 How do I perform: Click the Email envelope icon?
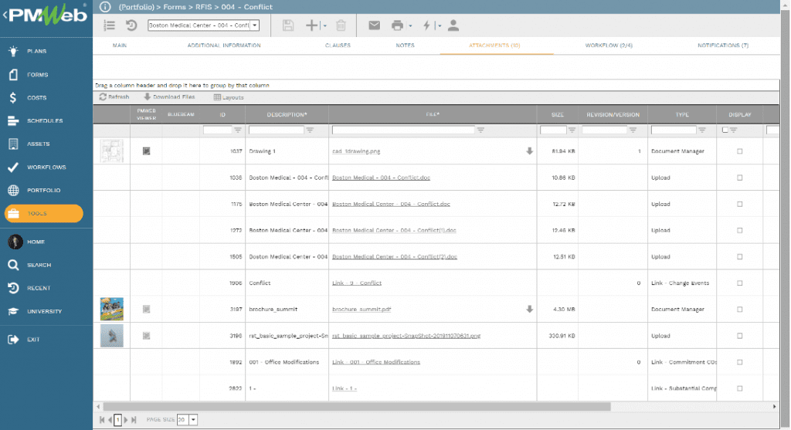(374, 25)
